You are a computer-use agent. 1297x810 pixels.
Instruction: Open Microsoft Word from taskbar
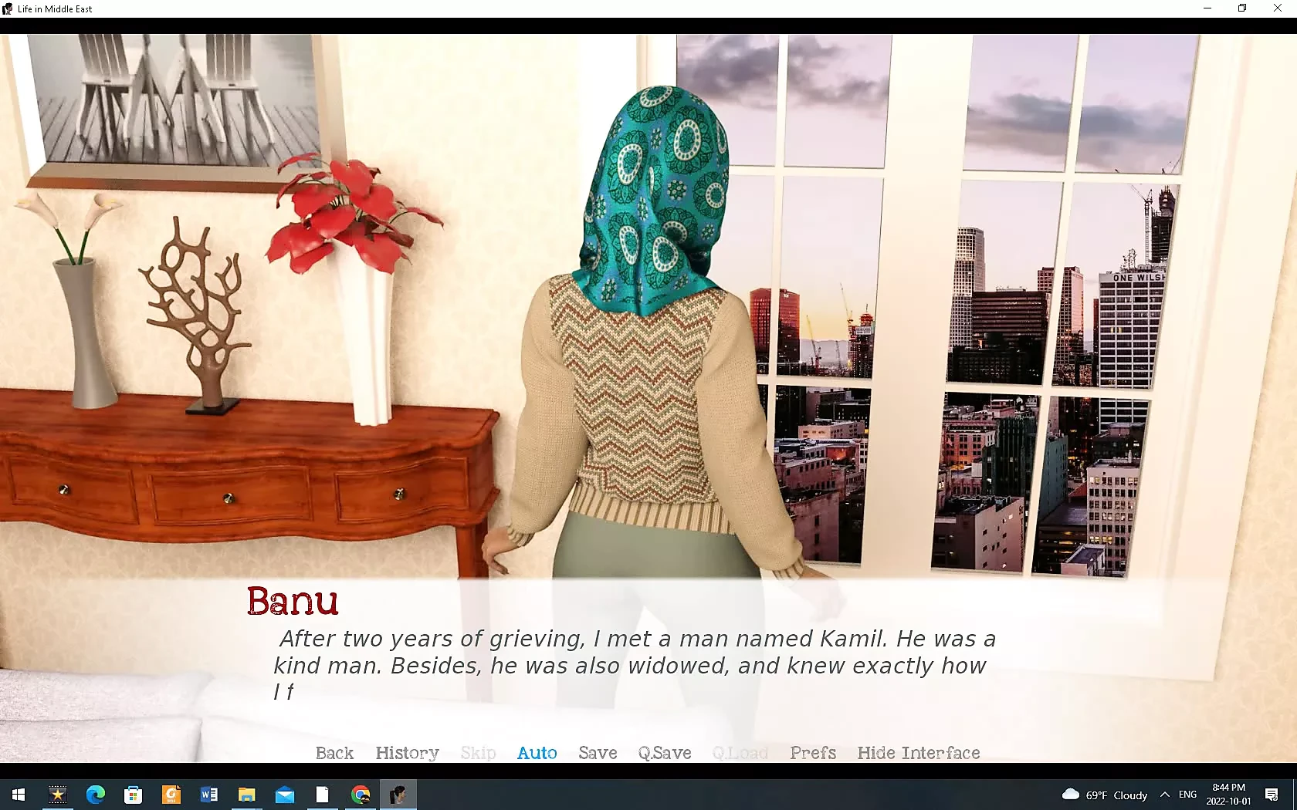click(x=208, y=795)
